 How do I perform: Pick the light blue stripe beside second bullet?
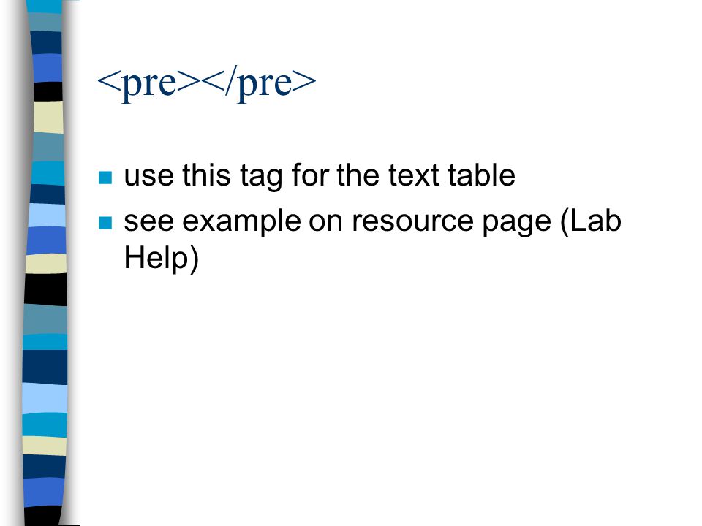coord(47,215)
